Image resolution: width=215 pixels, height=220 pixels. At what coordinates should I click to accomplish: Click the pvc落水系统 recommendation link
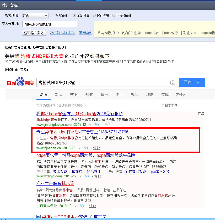(160, 172)
